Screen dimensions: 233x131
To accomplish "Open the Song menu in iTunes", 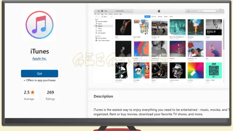I will [102, 14].
